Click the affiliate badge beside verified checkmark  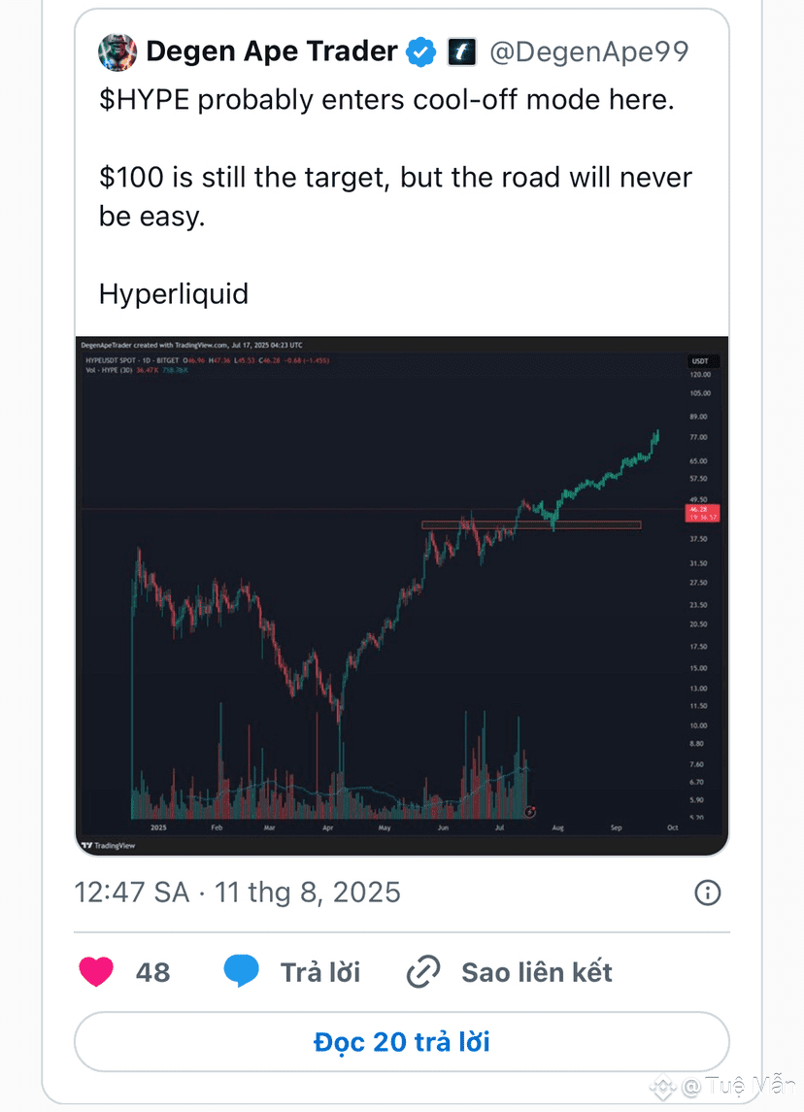[461, 51]
